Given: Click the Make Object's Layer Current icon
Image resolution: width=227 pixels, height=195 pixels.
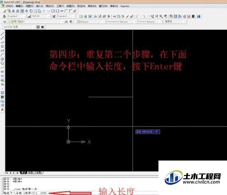Looking at the screenshot, I should (66, 22).
